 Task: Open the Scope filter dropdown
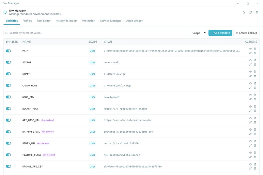click(199, 33)
